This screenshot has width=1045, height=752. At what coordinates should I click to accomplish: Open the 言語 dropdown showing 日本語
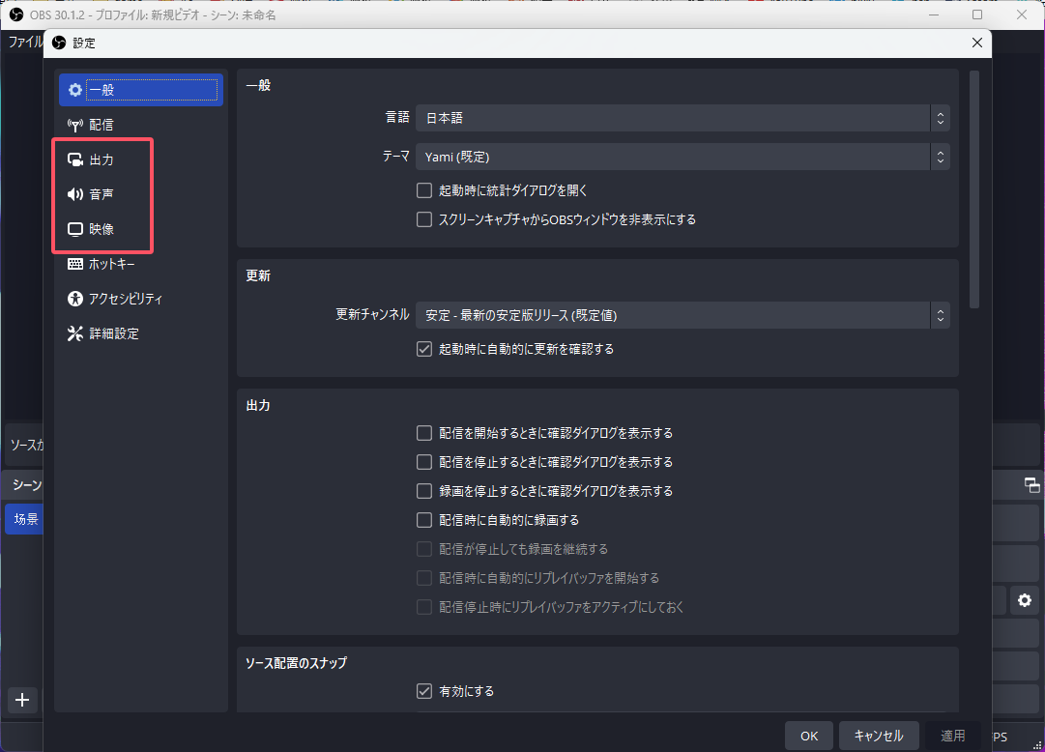click(682, 118)
